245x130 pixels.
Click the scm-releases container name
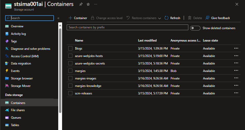(x=83, y=93)
